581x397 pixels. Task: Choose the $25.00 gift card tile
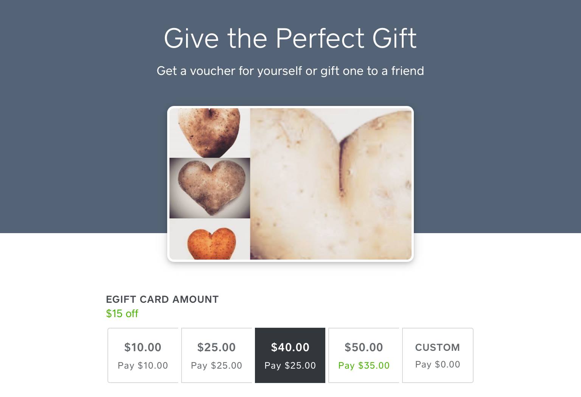coord(216,355)
